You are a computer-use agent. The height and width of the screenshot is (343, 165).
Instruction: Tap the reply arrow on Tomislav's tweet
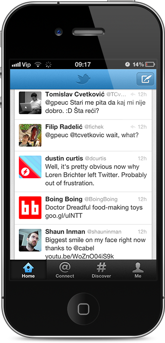[x=133, y=94]
